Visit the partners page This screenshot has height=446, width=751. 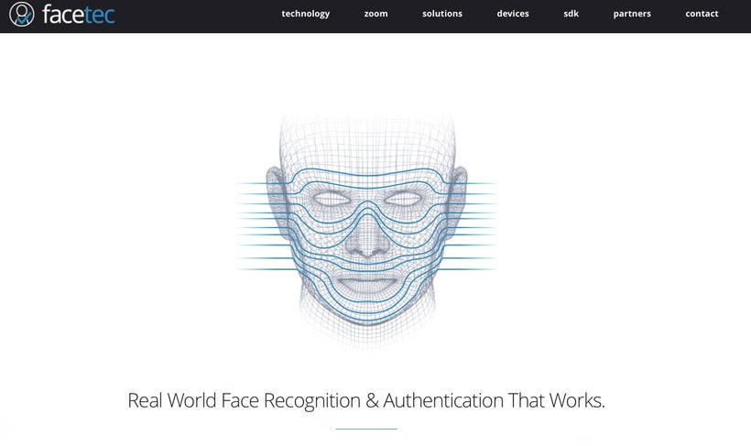point(632,14)
